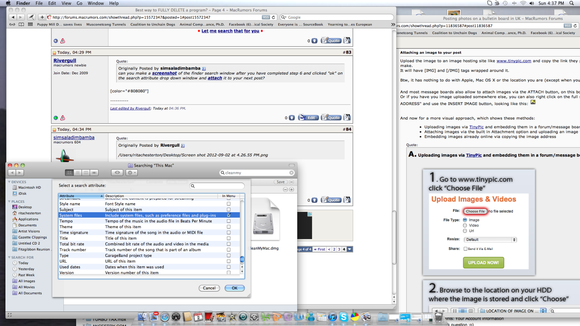
Task: Click OK in attribute dialog
Action: (x=235, y=288)
